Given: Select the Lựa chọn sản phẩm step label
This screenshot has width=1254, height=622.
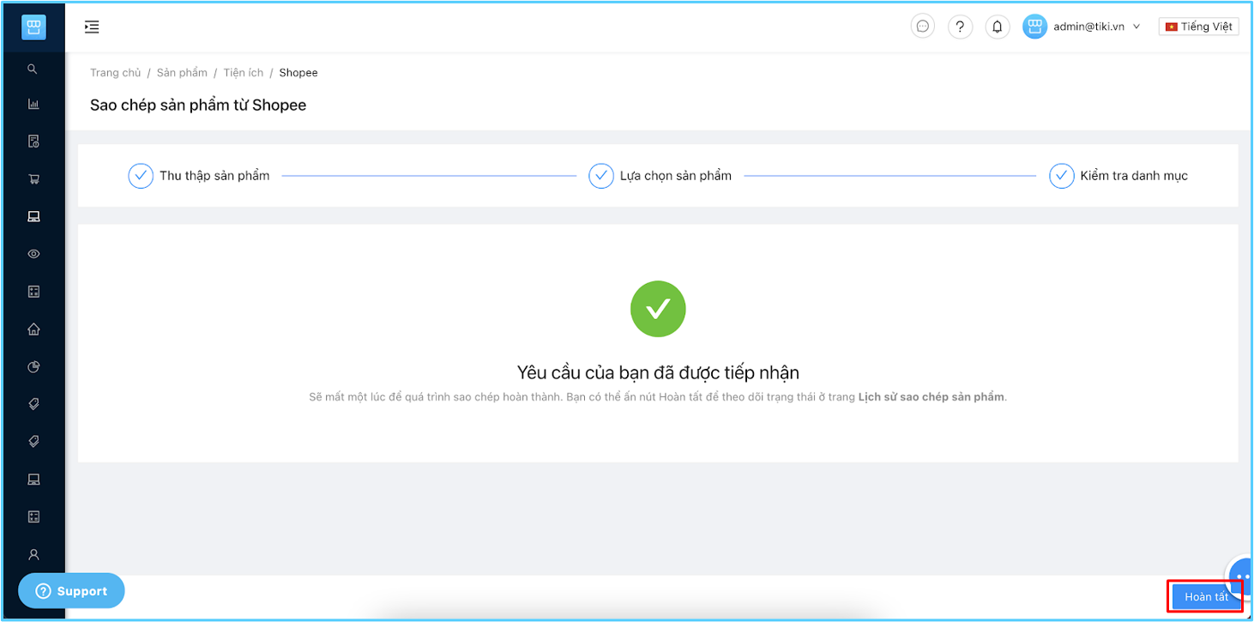Looking at the screenshot, I should coord(676,176).
